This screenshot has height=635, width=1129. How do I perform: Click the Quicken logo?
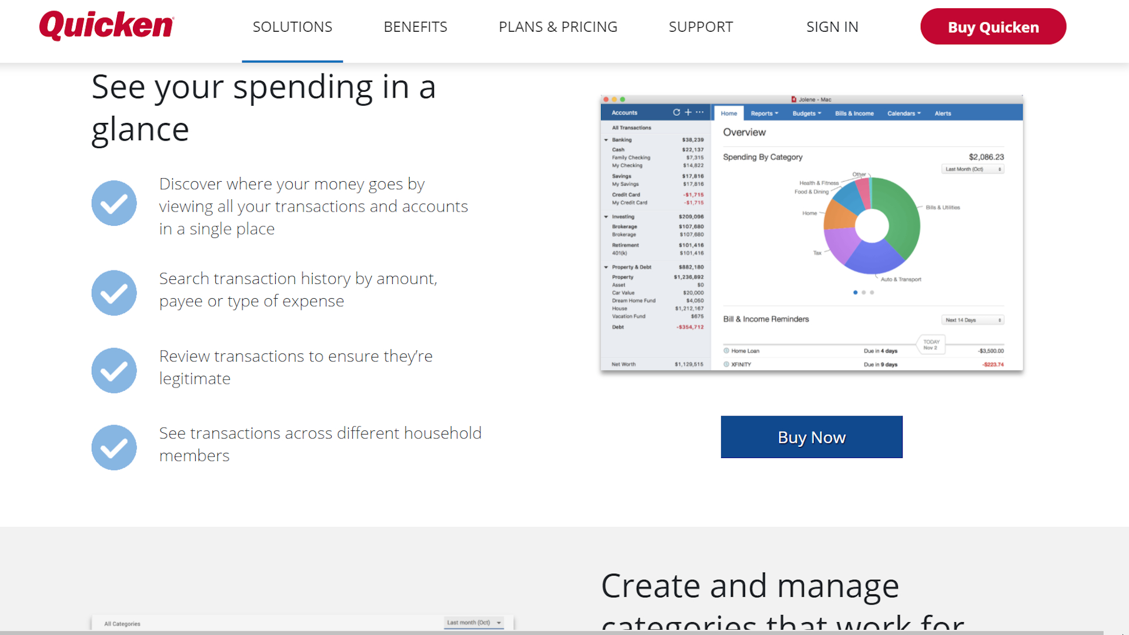106,26
